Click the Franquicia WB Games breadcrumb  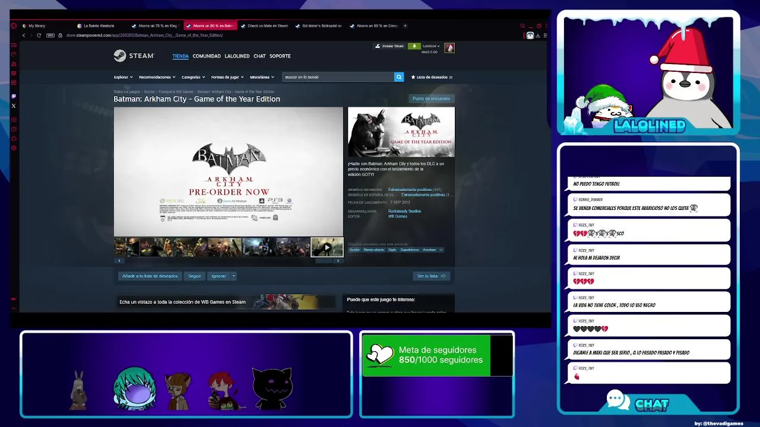click(x=176, y=92)
